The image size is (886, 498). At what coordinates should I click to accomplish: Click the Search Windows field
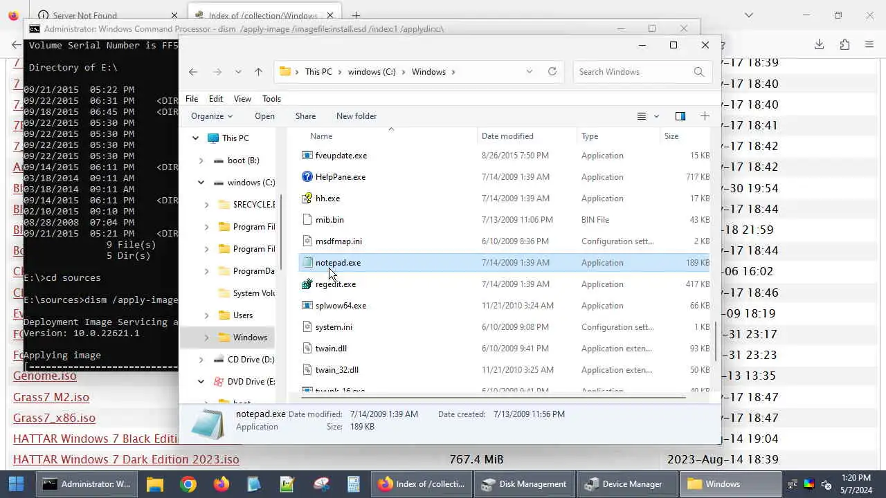(x=632, y=71)
